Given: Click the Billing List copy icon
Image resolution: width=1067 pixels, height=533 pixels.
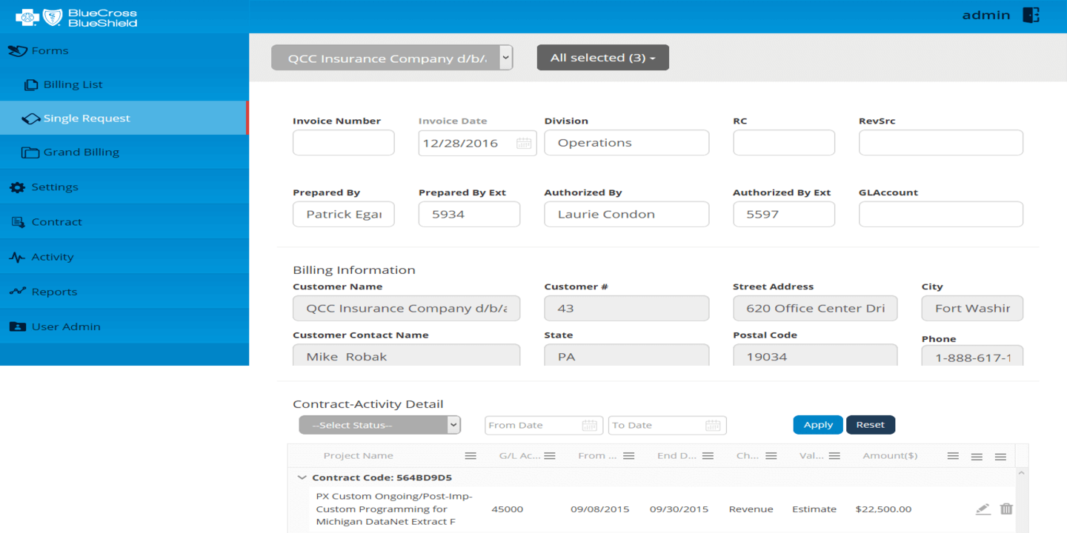Looking at the screenshot, I should (31, 85).
